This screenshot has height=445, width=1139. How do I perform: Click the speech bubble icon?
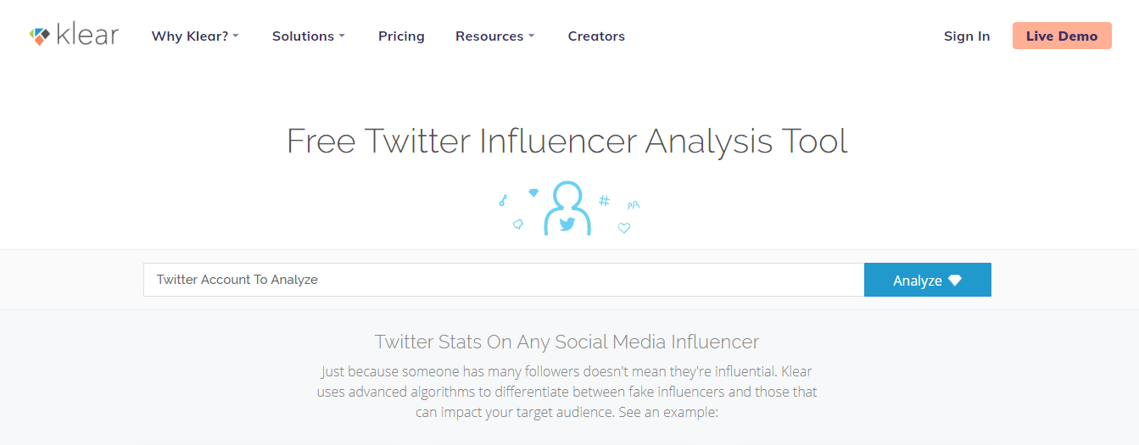(518, 224)
